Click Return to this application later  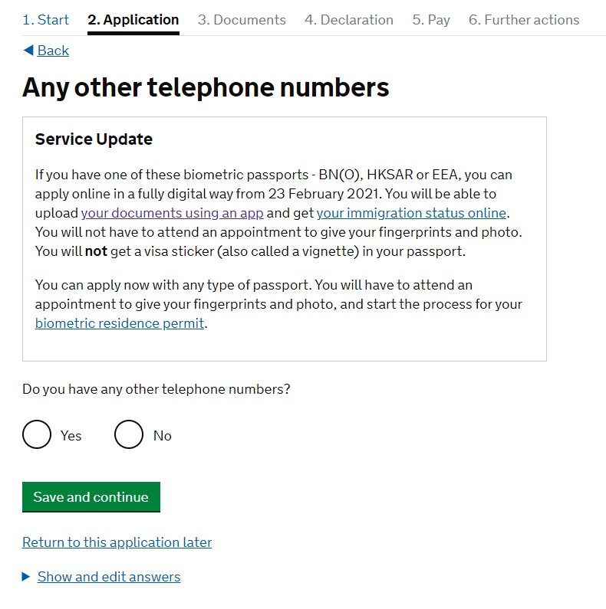tap(117, 542)
